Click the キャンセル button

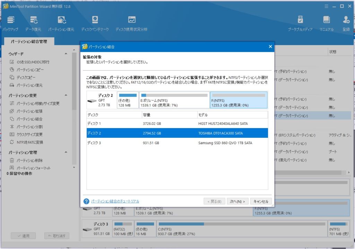click(x=261, y=202)
